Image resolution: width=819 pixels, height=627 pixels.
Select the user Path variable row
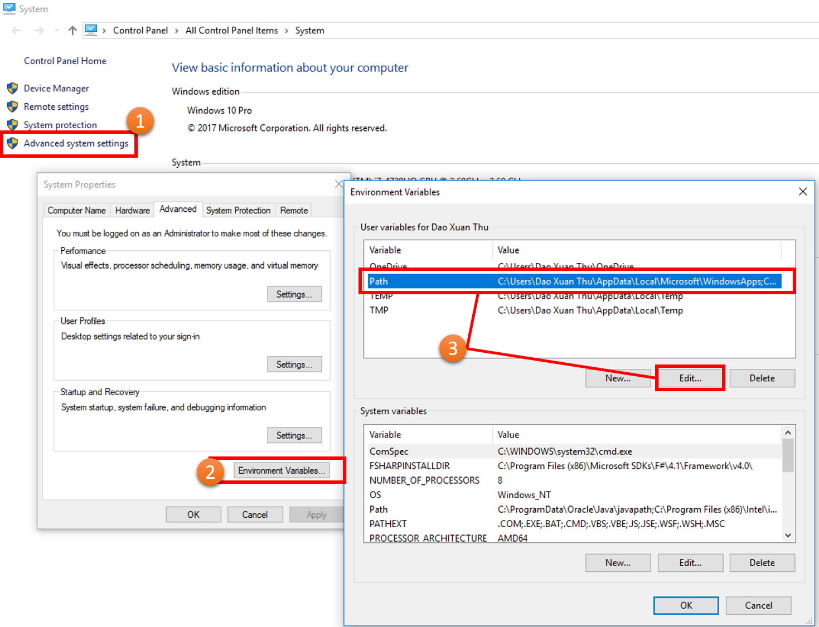(x=574, y=281)
